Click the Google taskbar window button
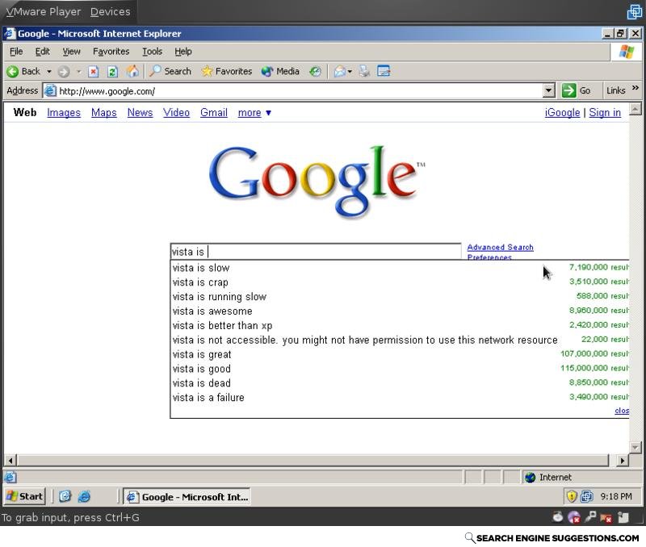 pos(187,497)
